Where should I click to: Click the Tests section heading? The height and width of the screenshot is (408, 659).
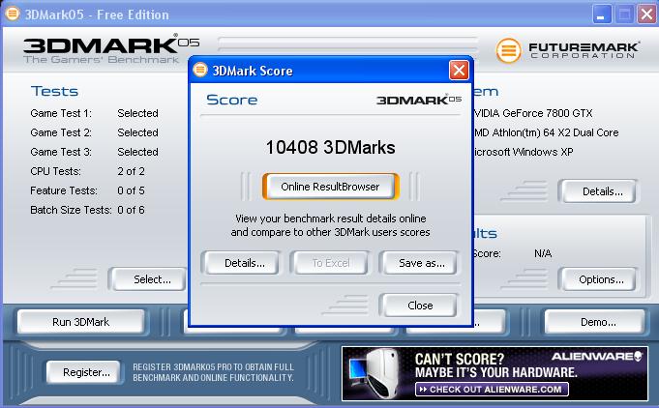[x=54, y=91]
